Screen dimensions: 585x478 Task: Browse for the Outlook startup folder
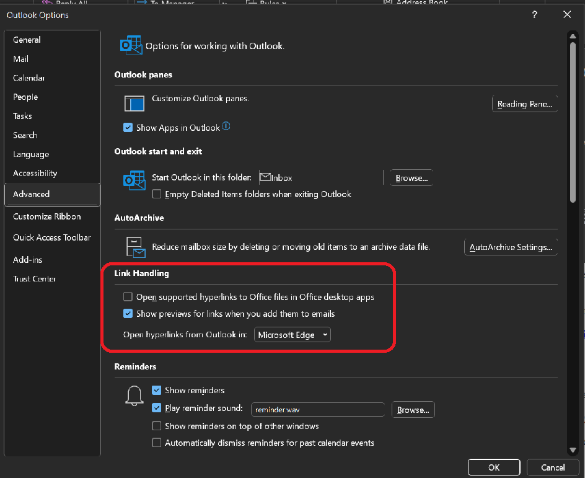411,178
